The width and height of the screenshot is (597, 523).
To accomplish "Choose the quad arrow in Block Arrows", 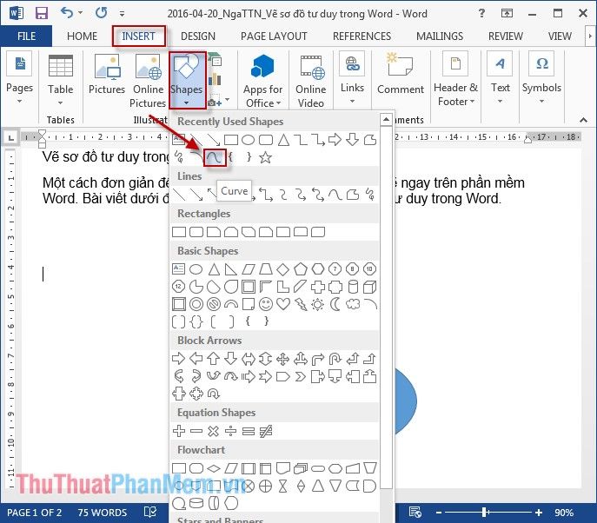I will [x=283, y=359].
